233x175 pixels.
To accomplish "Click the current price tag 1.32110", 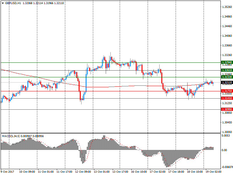I will point(227,83).
